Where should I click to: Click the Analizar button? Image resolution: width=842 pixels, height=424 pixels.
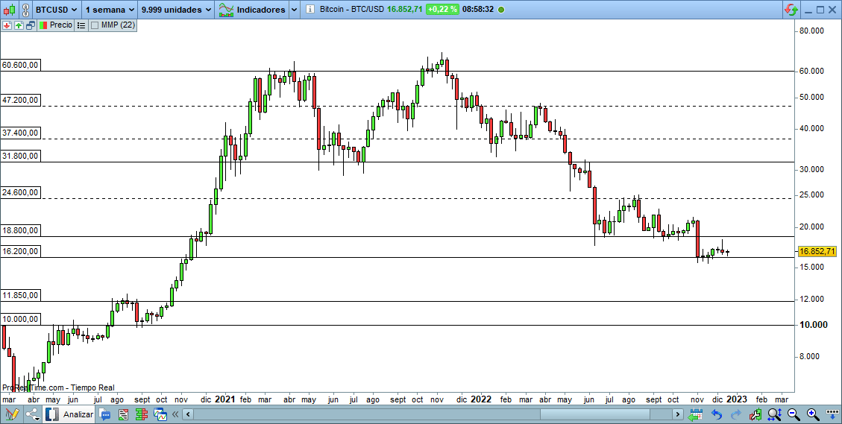point(71,414)
